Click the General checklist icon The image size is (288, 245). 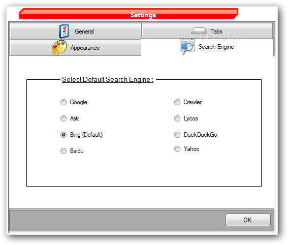(64, 31)
